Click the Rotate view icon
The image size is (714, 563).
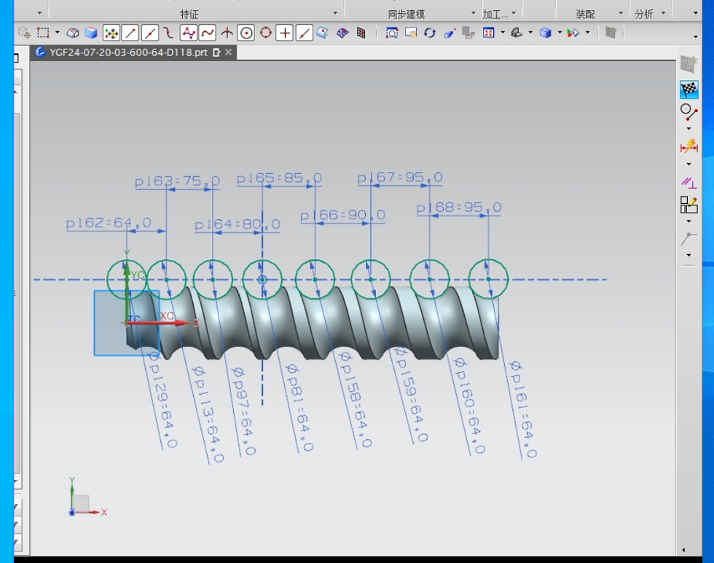[430, 33]
